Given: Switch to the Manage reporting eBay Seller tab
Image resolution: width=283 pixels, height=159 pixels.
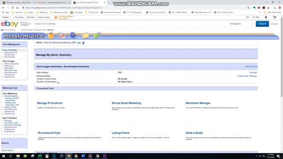Looking at the screenshot, I should click(19, 3).
